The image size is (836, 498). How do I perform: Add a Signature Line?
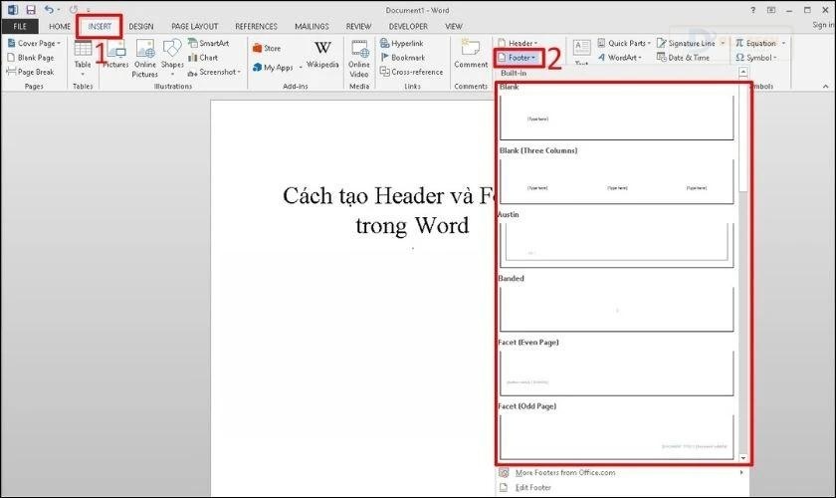[686, 43]
